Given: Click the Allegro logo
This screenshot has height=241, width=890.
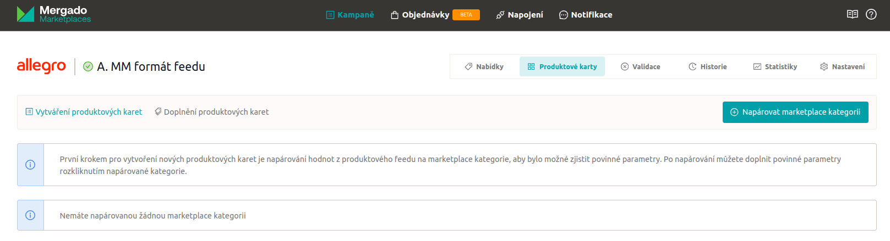Looking at the screenshot, I should point(41,66).
